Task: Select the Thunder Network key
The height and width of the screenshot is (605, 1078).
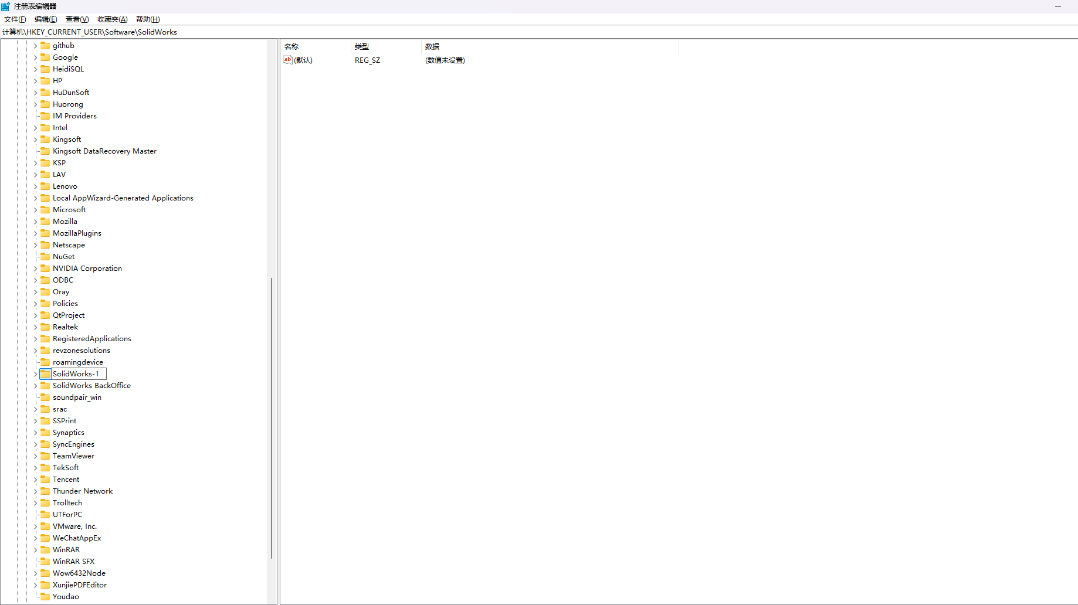Action: click(83, 491)
